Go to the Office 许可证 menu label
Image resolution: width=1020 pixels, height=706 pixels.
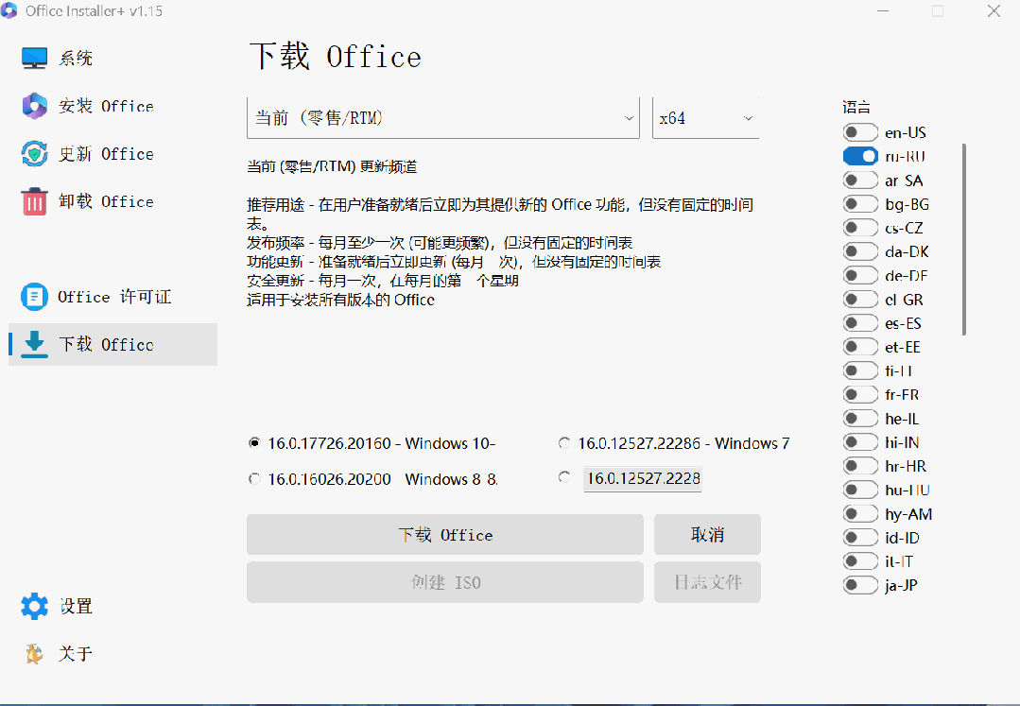(114, 297)
